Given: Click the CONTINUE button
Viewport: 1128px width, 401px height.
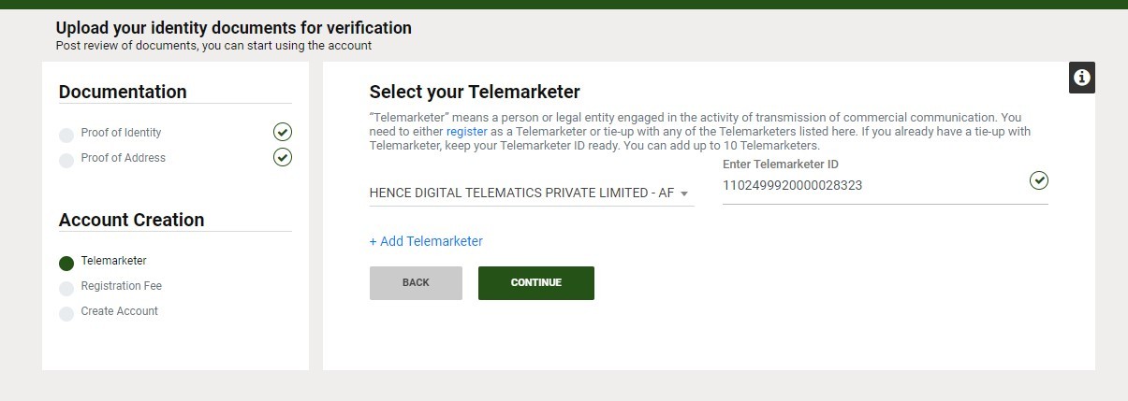Looking at the screenshot, I should 536,283.
